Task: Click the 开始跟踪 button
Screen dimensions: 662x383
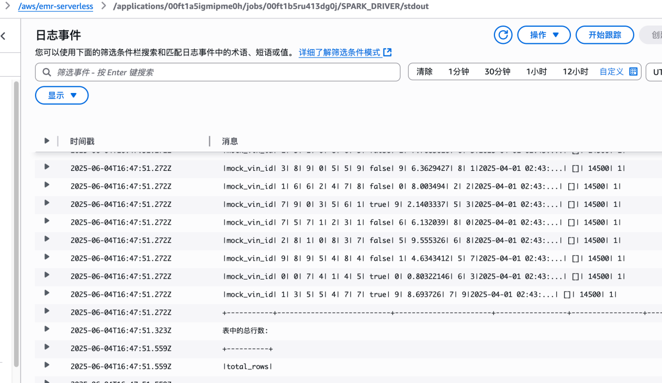Action: click(x=604, y=35)
